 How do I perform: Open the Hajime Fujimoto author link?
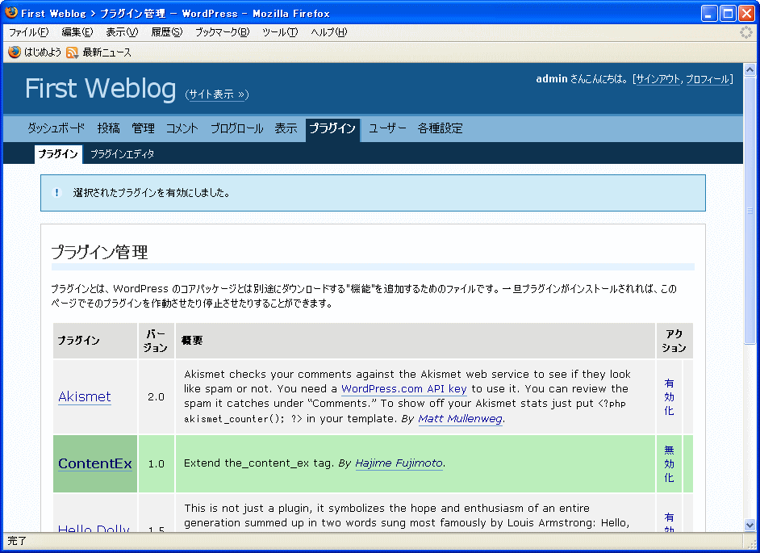(x=399, y=463)
